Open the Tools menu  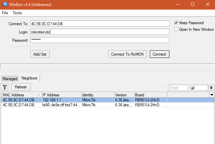point(17,13)
